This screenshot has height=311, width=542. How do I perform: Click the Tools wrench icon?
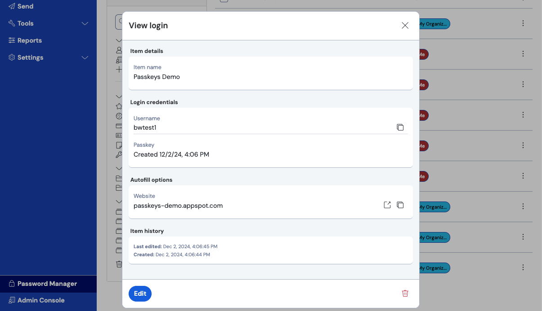click(12, 23)
